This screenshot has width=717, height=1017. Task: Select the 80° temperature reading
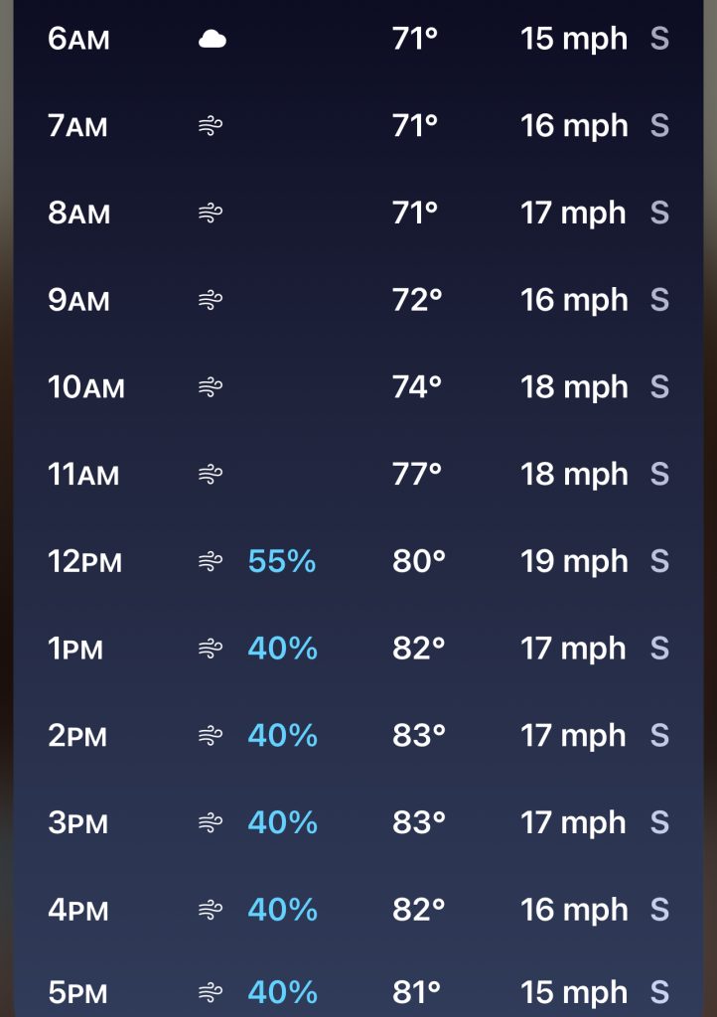[x=418, y=562]
